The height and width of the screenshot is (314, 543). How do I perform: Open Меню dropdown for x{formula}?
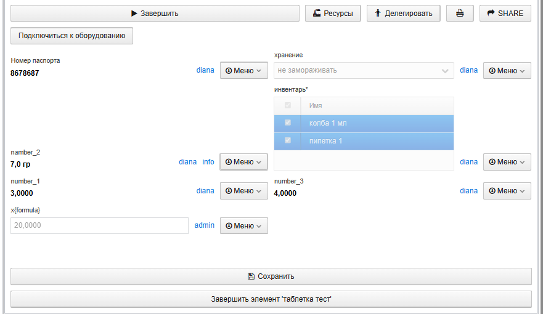[244, 225]
